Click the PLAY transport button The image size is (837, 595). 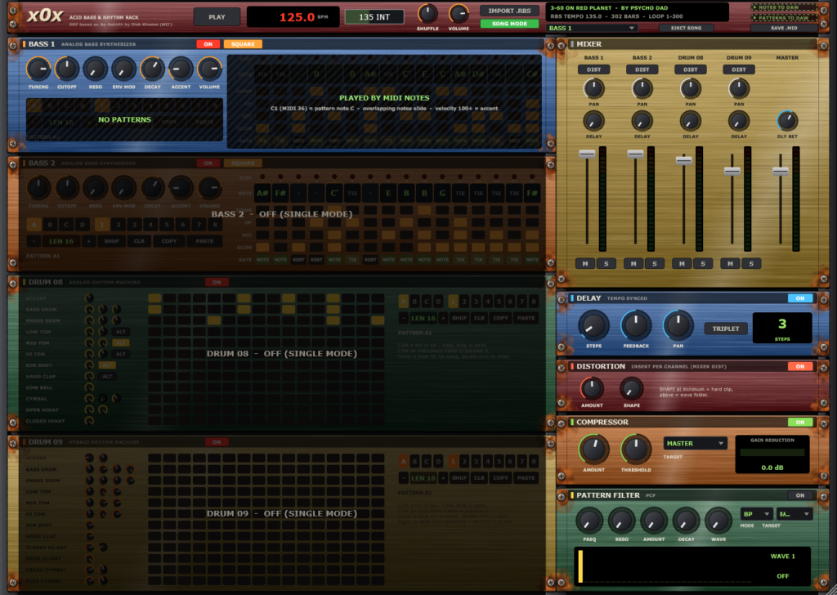coord(217,17)
